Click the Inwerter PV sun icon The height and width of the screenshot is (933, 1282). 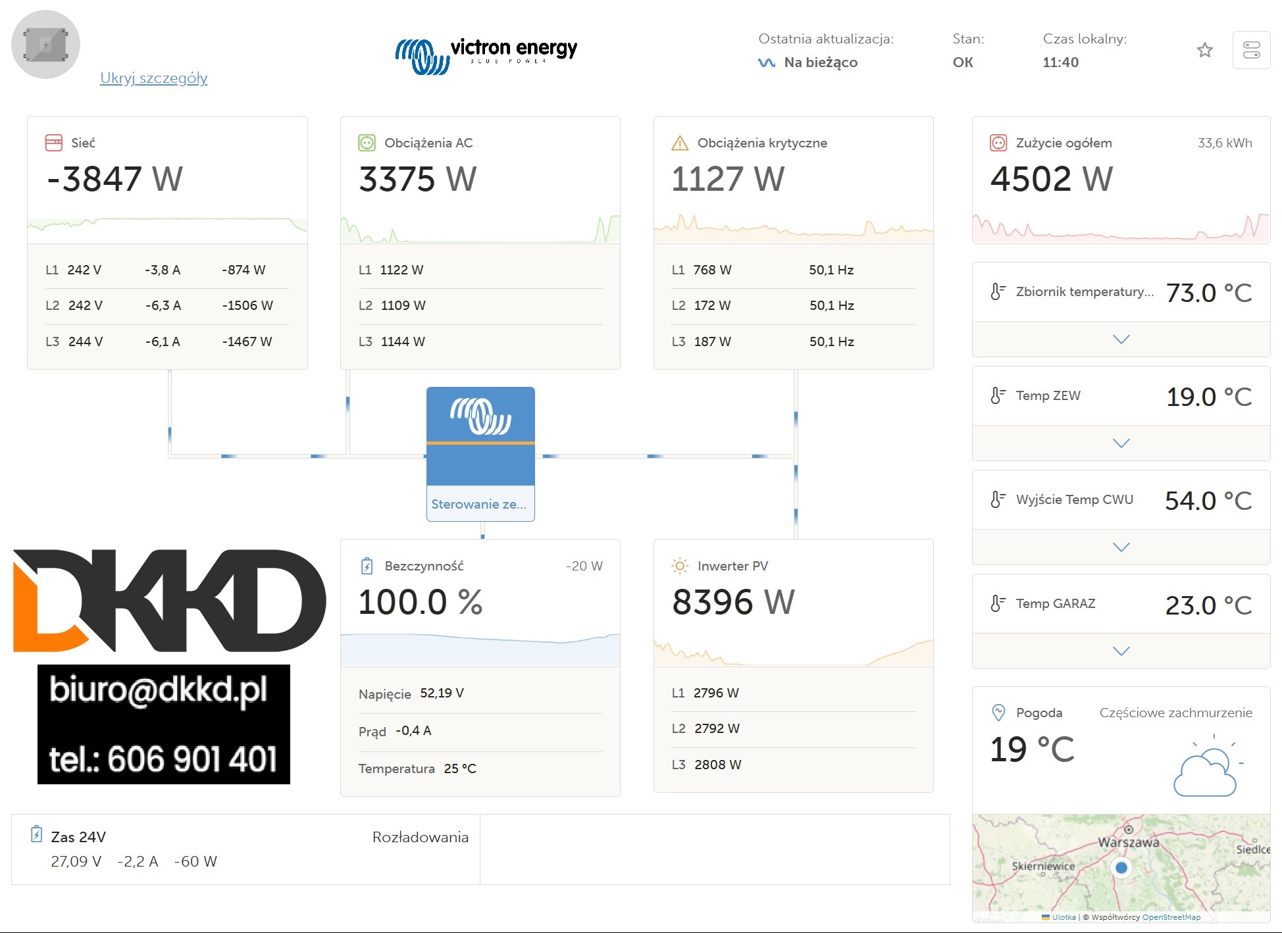(x=679, y=566)
